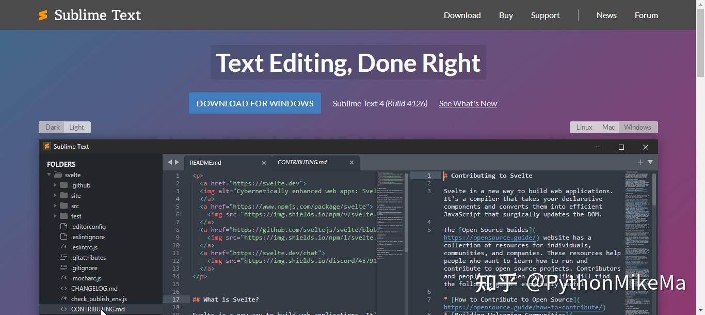705x315 pixels.
Task: Click the '## What is Svelte?' heading line
Action: 226,300
